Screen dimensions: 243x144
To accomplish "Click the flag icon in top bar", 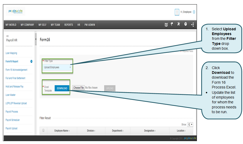I will [172, 24].
